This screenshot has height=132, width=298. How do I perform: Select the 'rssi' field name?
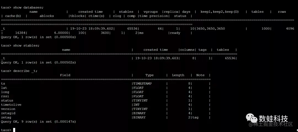[x=5, y=96]
